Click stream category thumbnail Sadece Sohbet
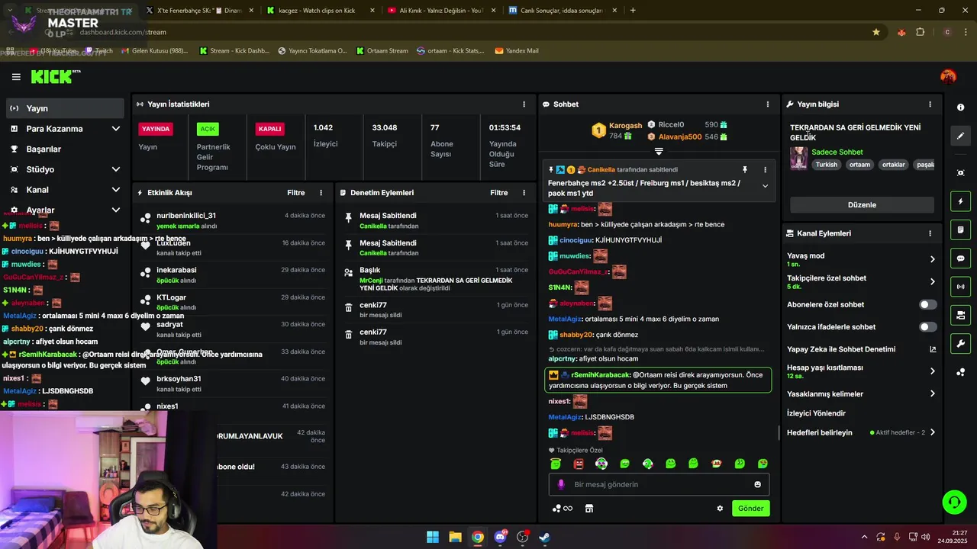 (x=798, y=158)
